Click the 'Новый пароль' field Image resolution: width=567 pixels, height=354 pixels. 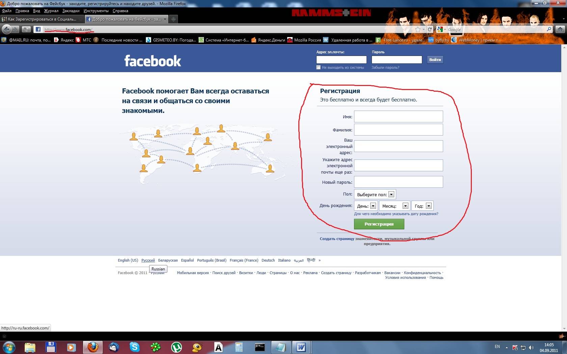[x=398, y=182]
